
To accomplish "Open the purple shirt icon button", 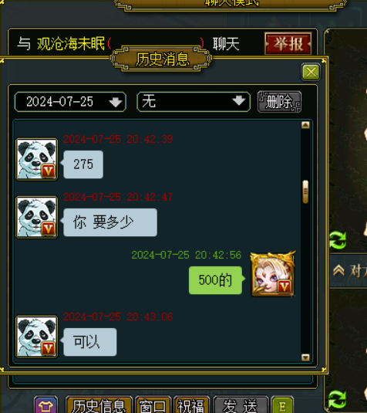I will pos(45,405).
